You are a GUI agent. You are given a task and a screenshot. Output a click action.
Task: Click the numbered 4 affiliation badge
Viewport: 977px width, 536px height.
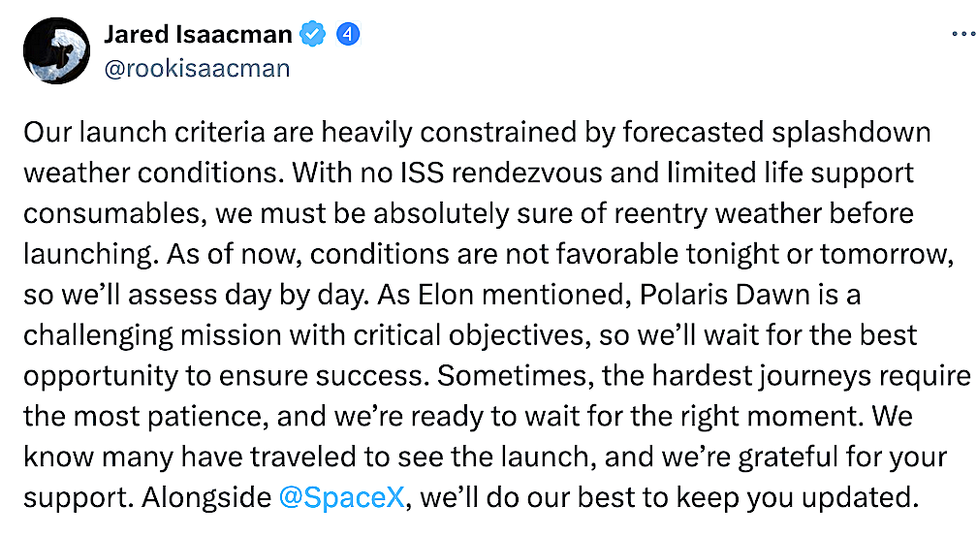tap(348, 35)
